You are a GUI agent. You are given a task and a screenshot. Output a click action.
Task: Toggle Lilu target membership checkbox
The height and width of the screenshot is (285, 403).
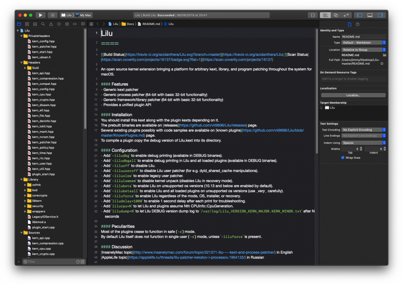click(x=321, y=108)
